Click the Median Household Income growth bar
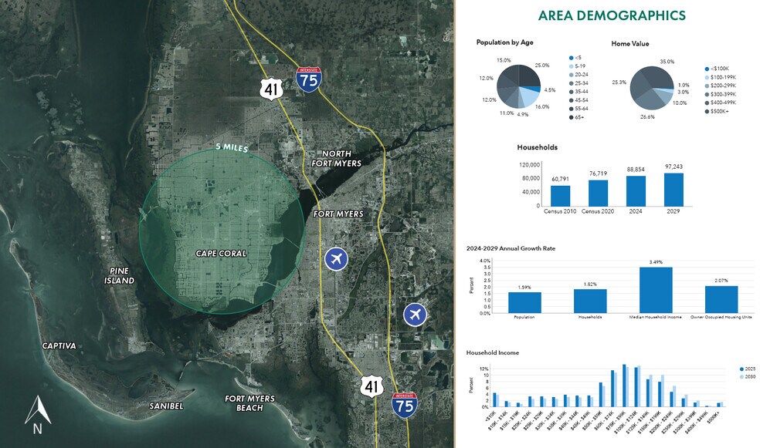This screenshot has height=448, width=760. [x=656, y=290]
